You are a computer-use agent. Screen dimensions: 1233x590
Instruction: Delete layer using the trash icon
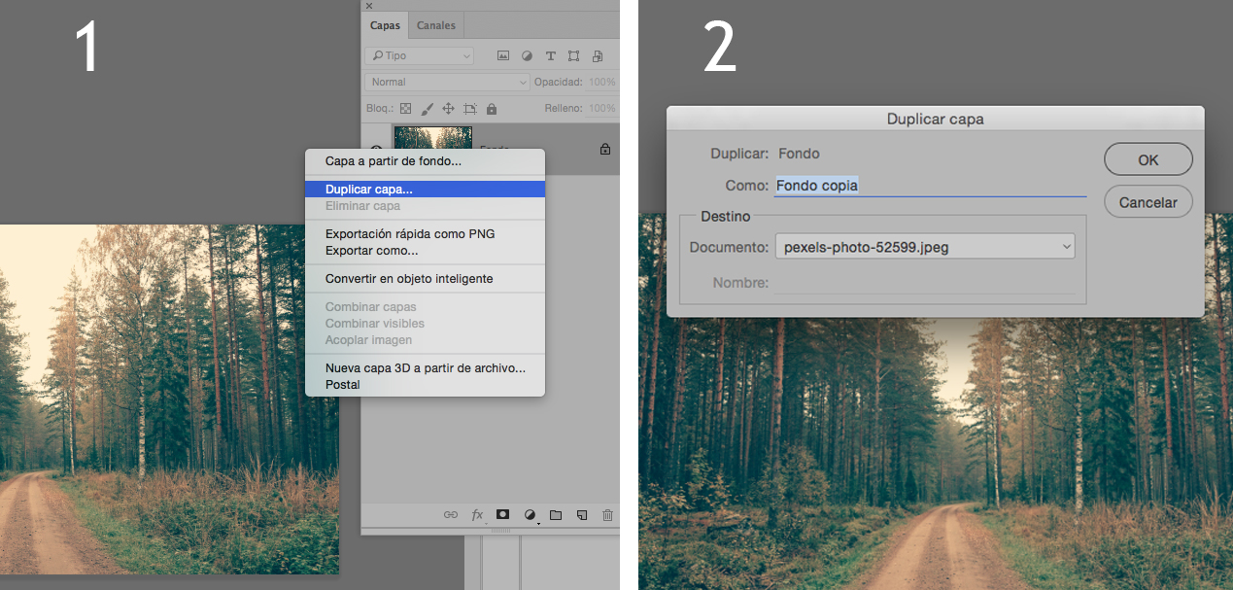pyautogui.click(x=607, y=514)
